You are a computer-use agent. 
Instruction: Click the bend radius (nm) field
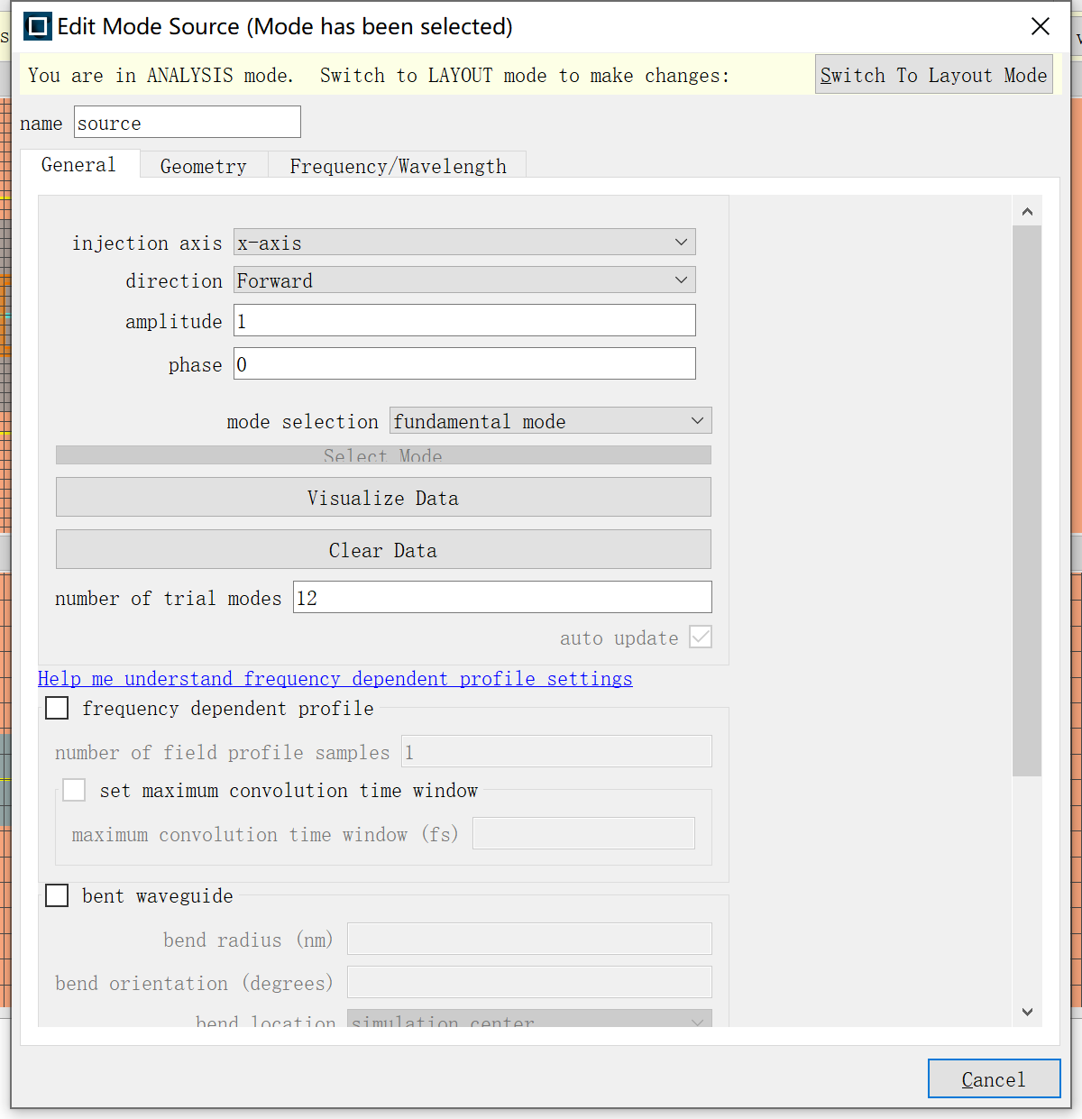click(529, 939)
